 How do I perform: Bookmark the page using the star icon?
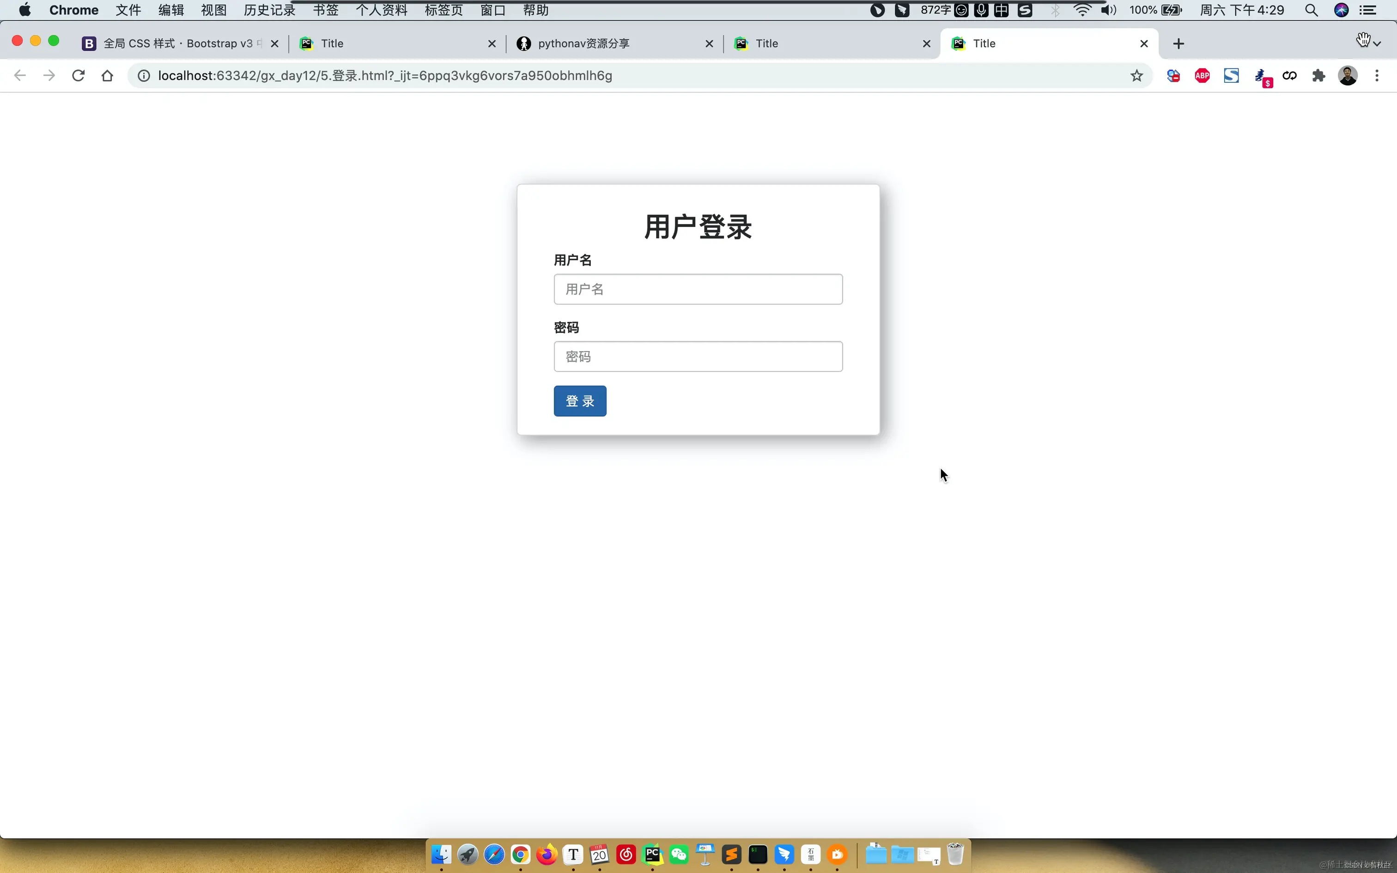pyautogui.click(x=1136, y=75)
